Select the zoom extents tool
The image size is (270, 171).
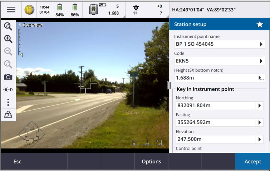click(x=8, y=26)
